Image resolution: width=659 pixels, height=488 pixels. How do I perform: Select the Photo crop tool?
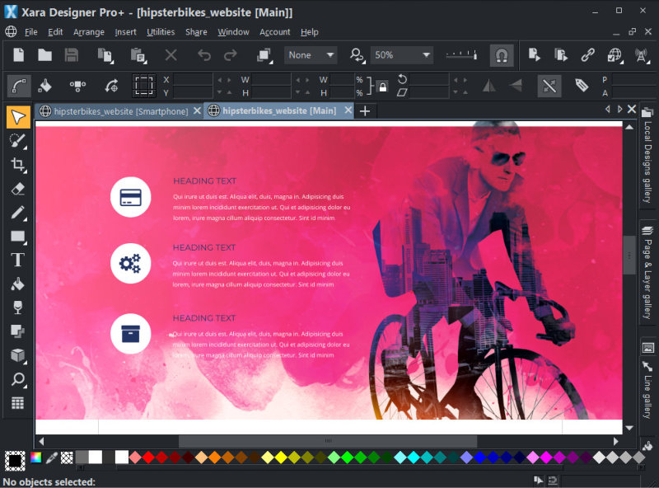pos(18,164)
